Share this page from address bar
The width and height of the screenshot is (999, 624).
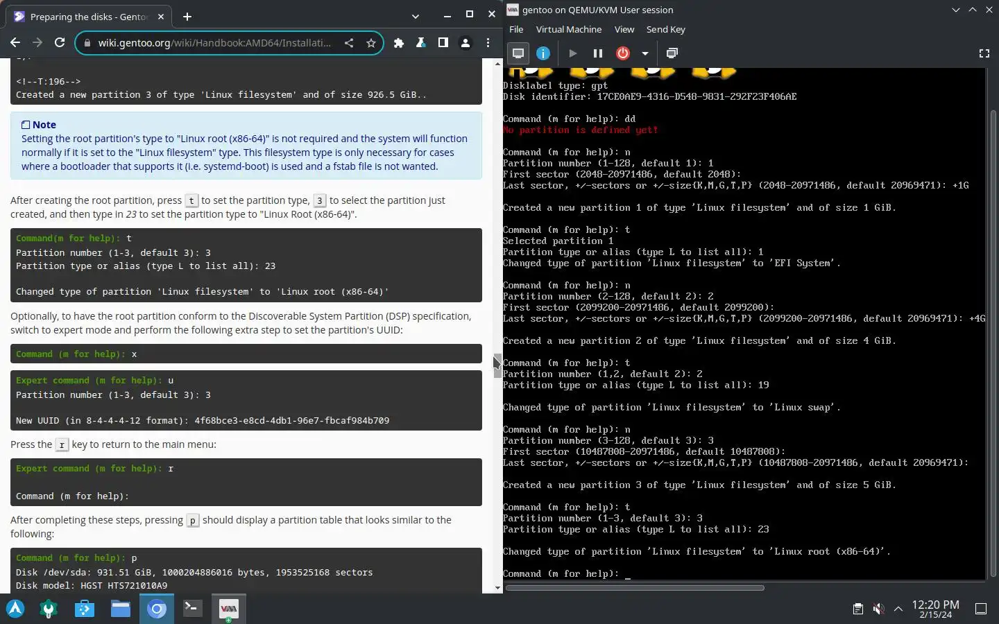click(349, 43)
